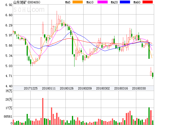Click the 17万 volume axis label
This screenshot has width=170, height=125.
(x=9, y=108)
